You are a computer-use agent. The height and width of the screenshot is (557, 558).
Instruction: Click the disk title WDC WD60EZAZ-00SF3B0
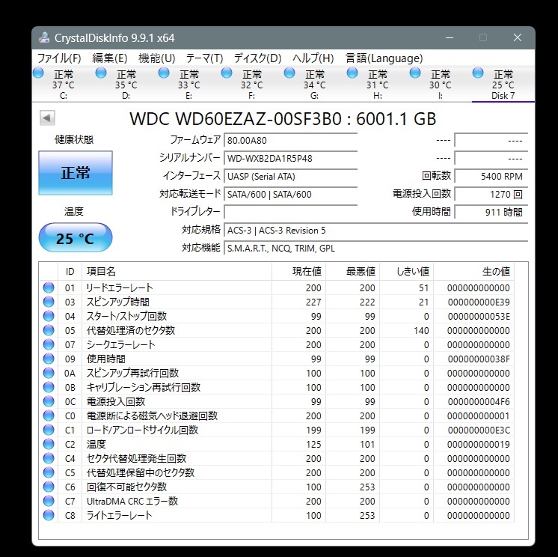coord(235,118)
